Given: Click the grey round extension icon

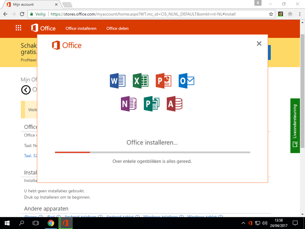Looking at the screenshot, I should pos(290,14).
